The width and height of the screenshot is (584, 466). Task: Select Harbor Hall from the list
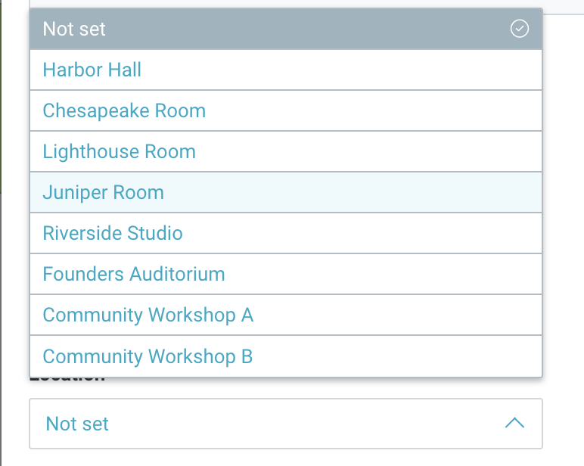point(286,70)
